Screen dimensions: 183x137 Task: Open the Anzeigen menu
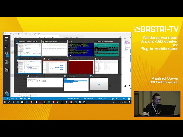(20, 34)
